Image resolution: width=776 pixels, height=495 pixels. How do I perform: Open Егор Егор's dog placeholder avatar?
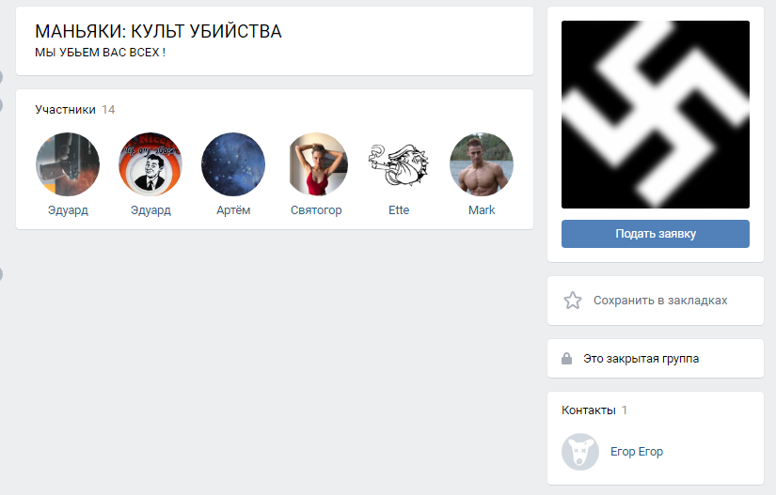coord(580,452)
